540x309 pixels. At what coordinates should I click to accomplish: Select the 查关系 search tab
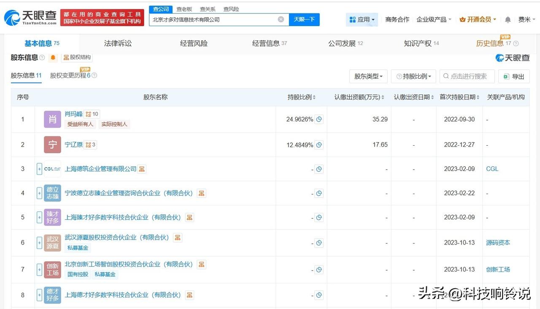[x=208, y=9]
